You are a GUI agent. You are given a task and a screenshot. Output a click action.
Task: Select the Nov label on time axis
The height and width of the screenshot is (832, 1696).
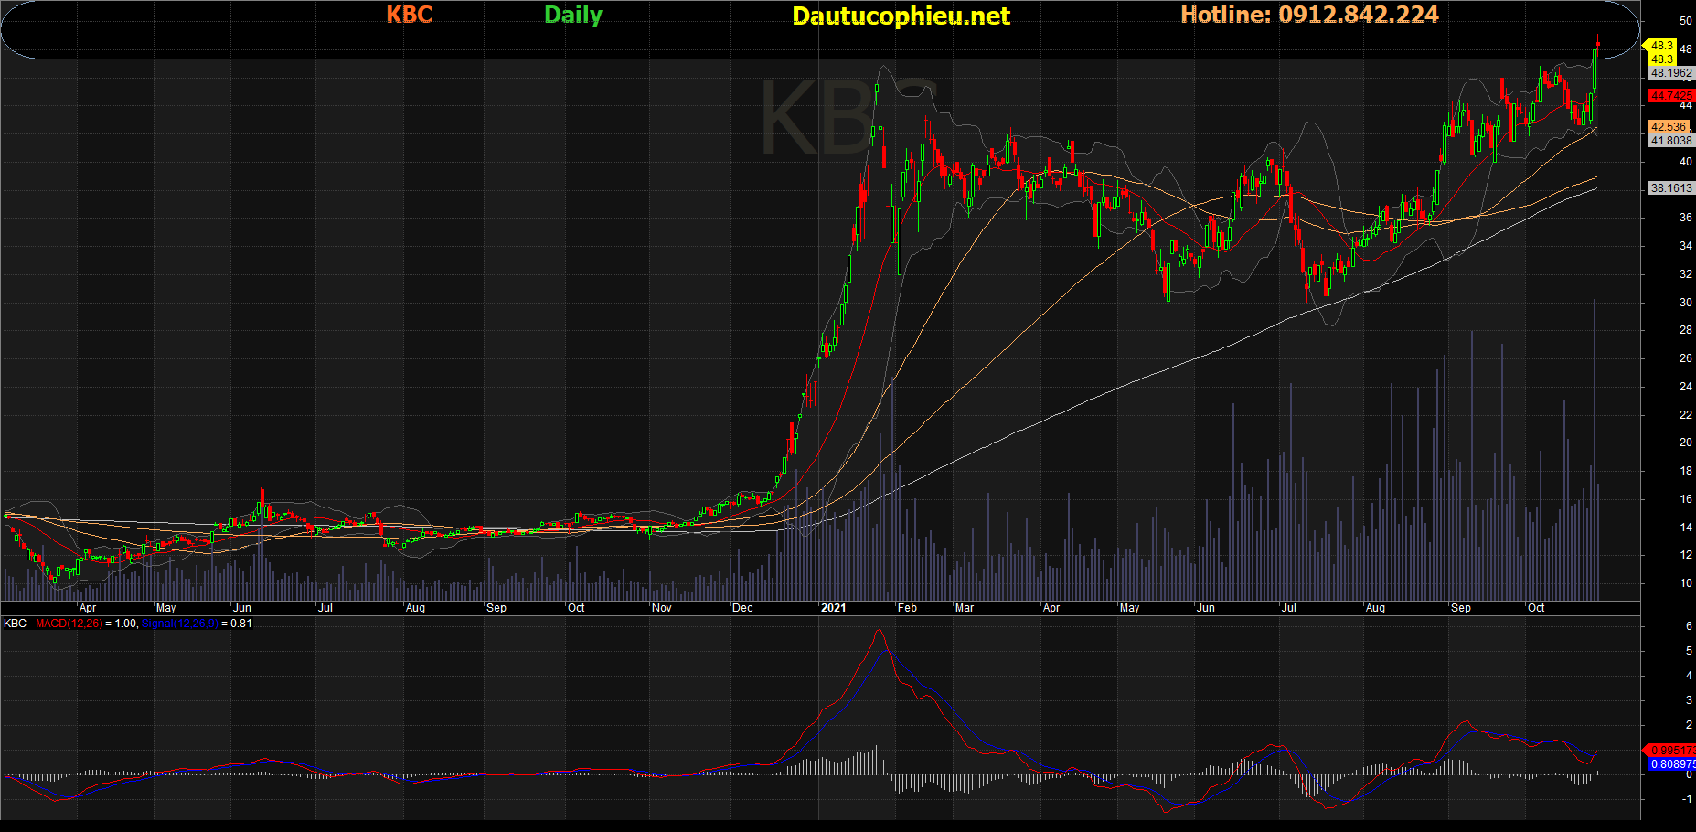(x=662, y=608)
